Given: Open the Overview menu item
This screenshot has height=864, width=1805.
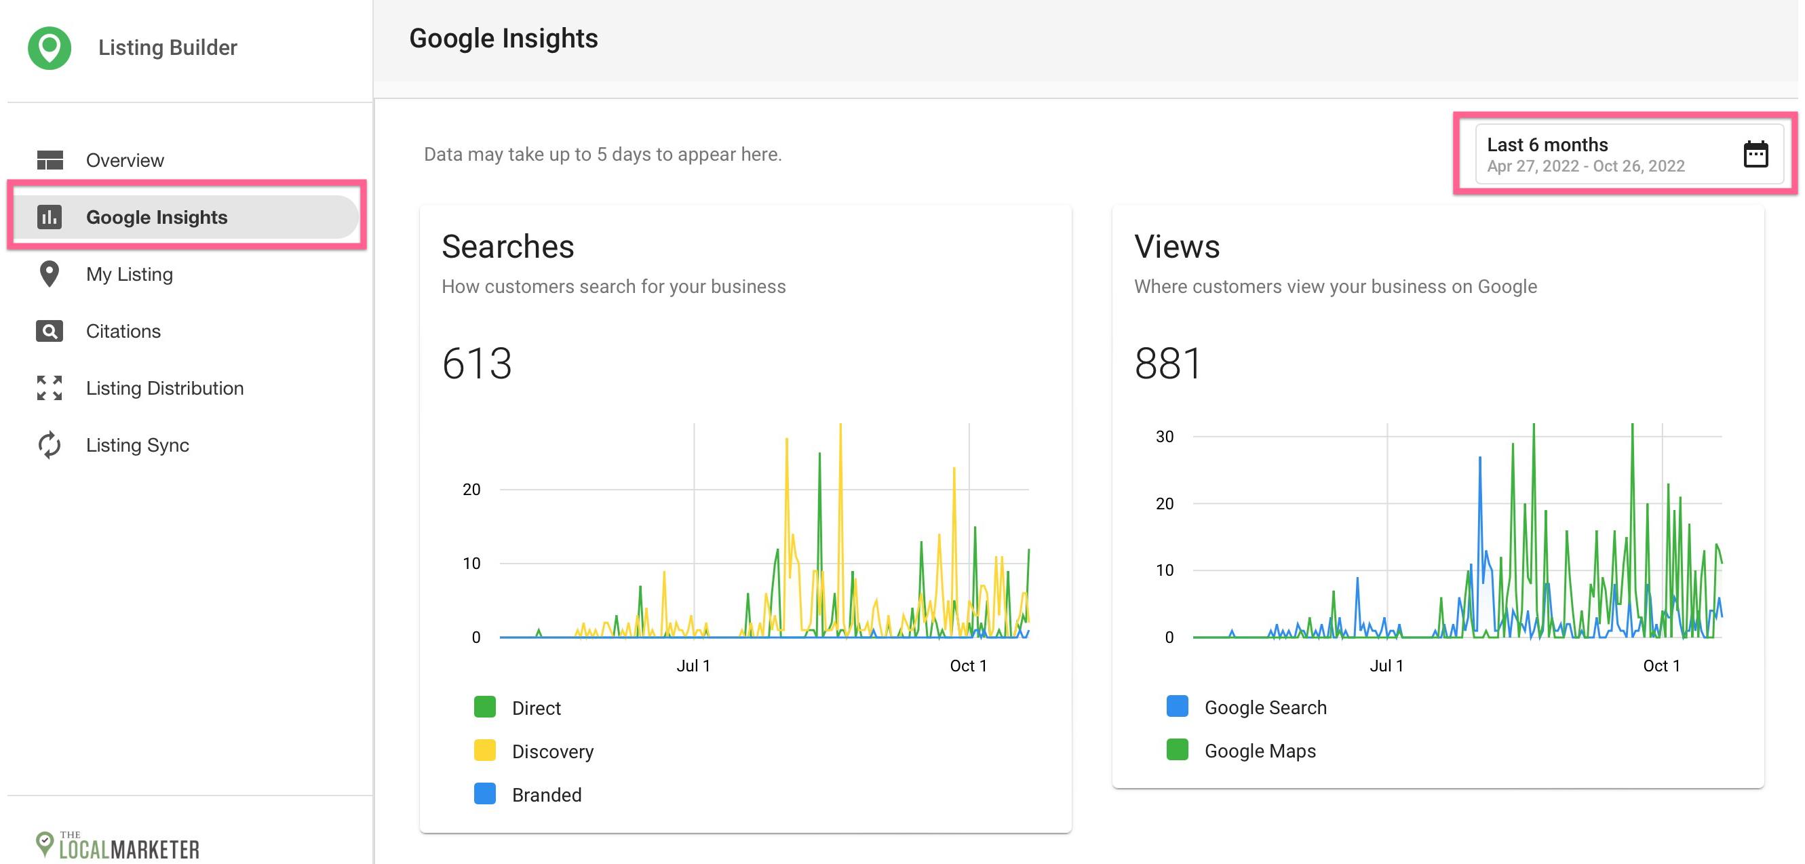Looking at the screenshot, I should pyautogui.click(x=186, y=161).
